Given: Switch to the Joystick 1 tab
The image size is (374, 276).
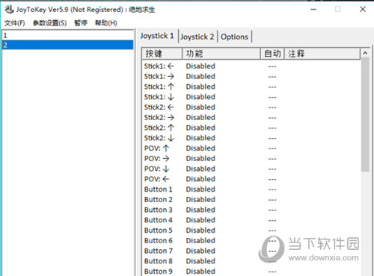Looking at the screenshot, I should coord(157,36).
